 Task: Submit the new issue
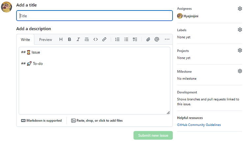pyautogui.click(x=153, y=135)
